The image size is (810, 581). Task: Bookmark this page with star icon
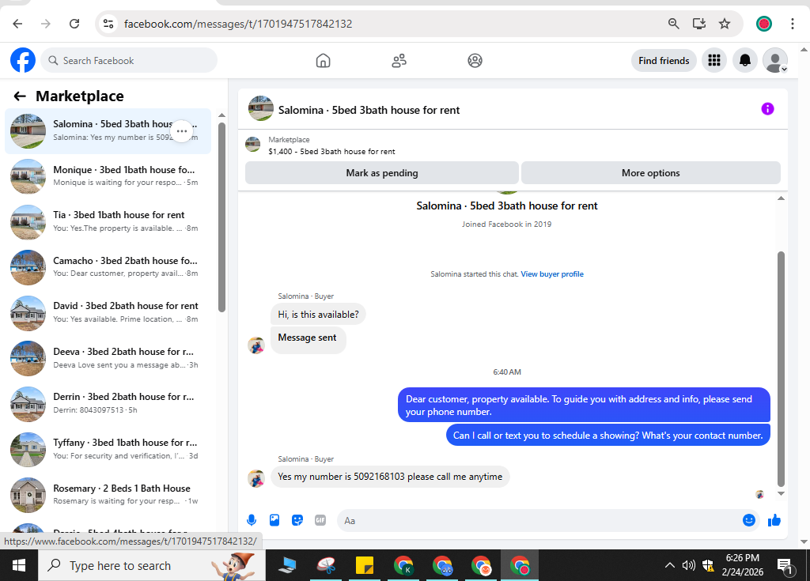pyautogui.click(x=725, y=23)
